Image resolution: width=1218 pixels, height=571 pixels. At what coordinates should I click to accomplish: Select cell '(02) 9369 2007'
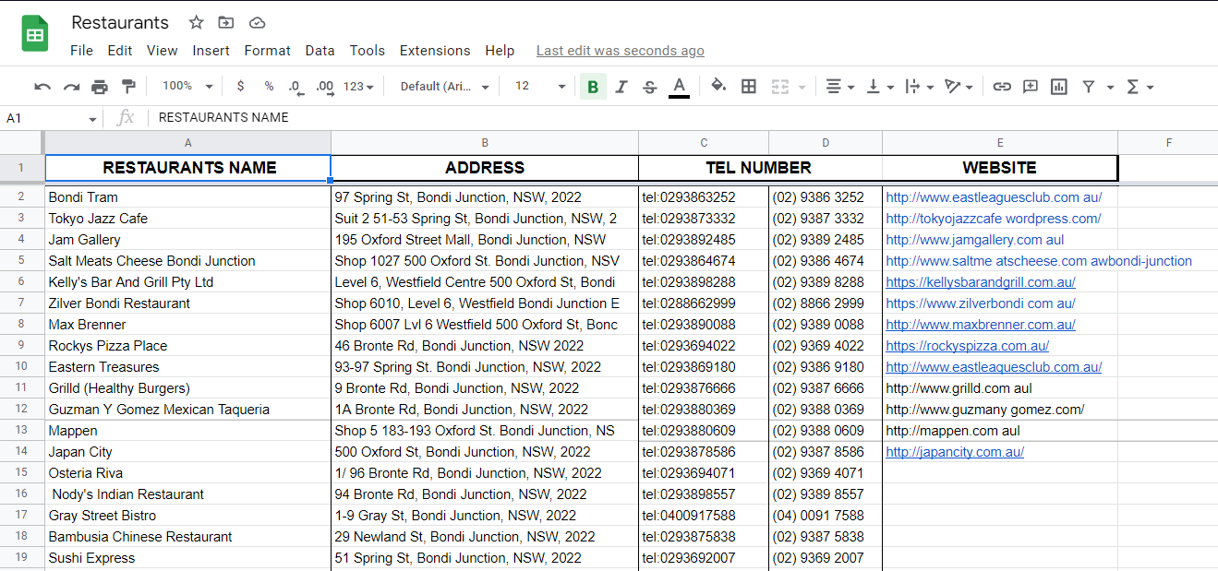[x=826, y=558]
